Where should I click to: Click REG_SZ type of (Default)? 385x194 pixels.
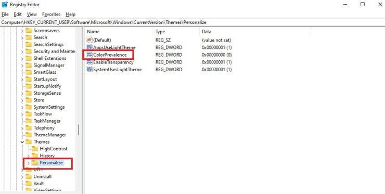pos(163,40)
